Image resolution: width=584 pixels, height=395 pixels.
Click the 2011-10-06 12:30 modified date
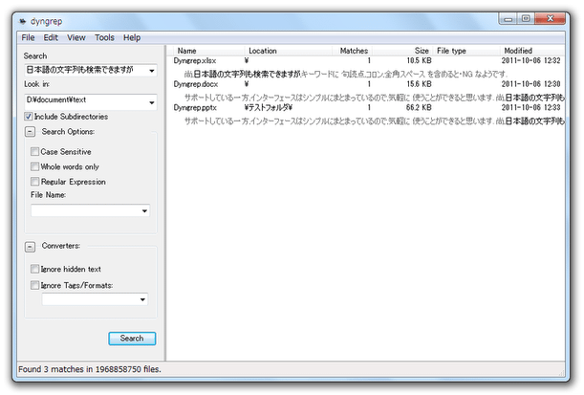click(x=530, y=84)
